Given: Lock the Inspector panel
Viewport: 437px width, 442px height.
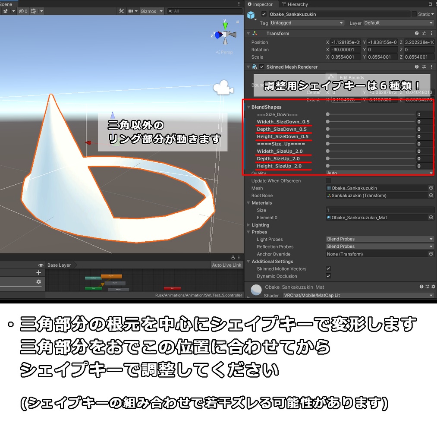Looking at the screenshot, I should pos(430,4).
